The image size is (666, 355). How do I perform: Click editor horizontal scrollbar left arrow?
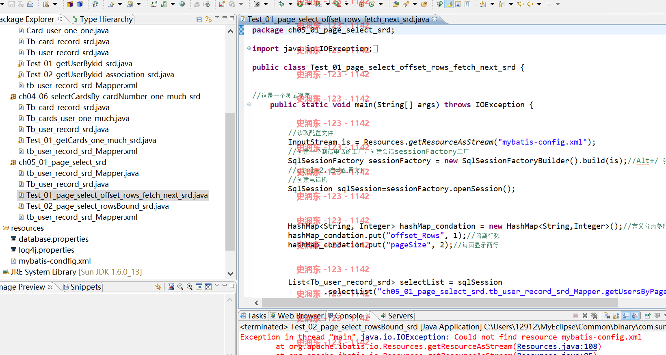[x=256, y=303]
